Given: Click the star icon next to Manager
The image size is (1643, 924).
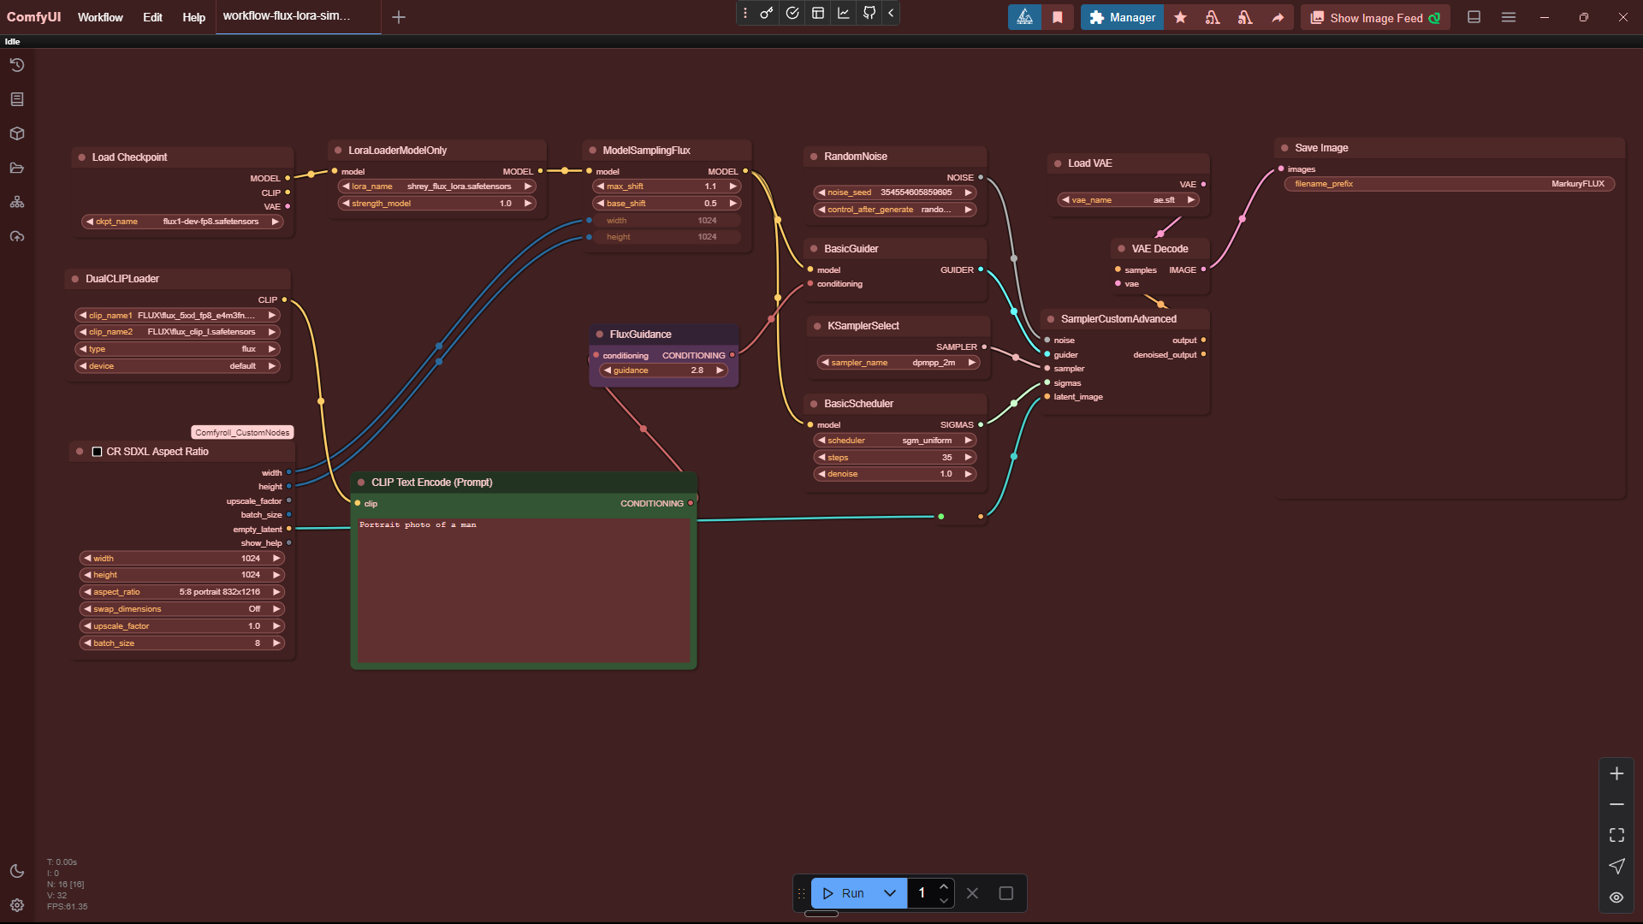Looking at the screenshot, I should click(1180, 17).
